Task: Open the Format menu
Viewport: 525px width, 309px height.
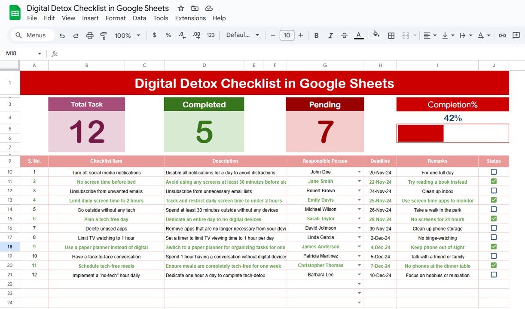Action: point(116,18)
